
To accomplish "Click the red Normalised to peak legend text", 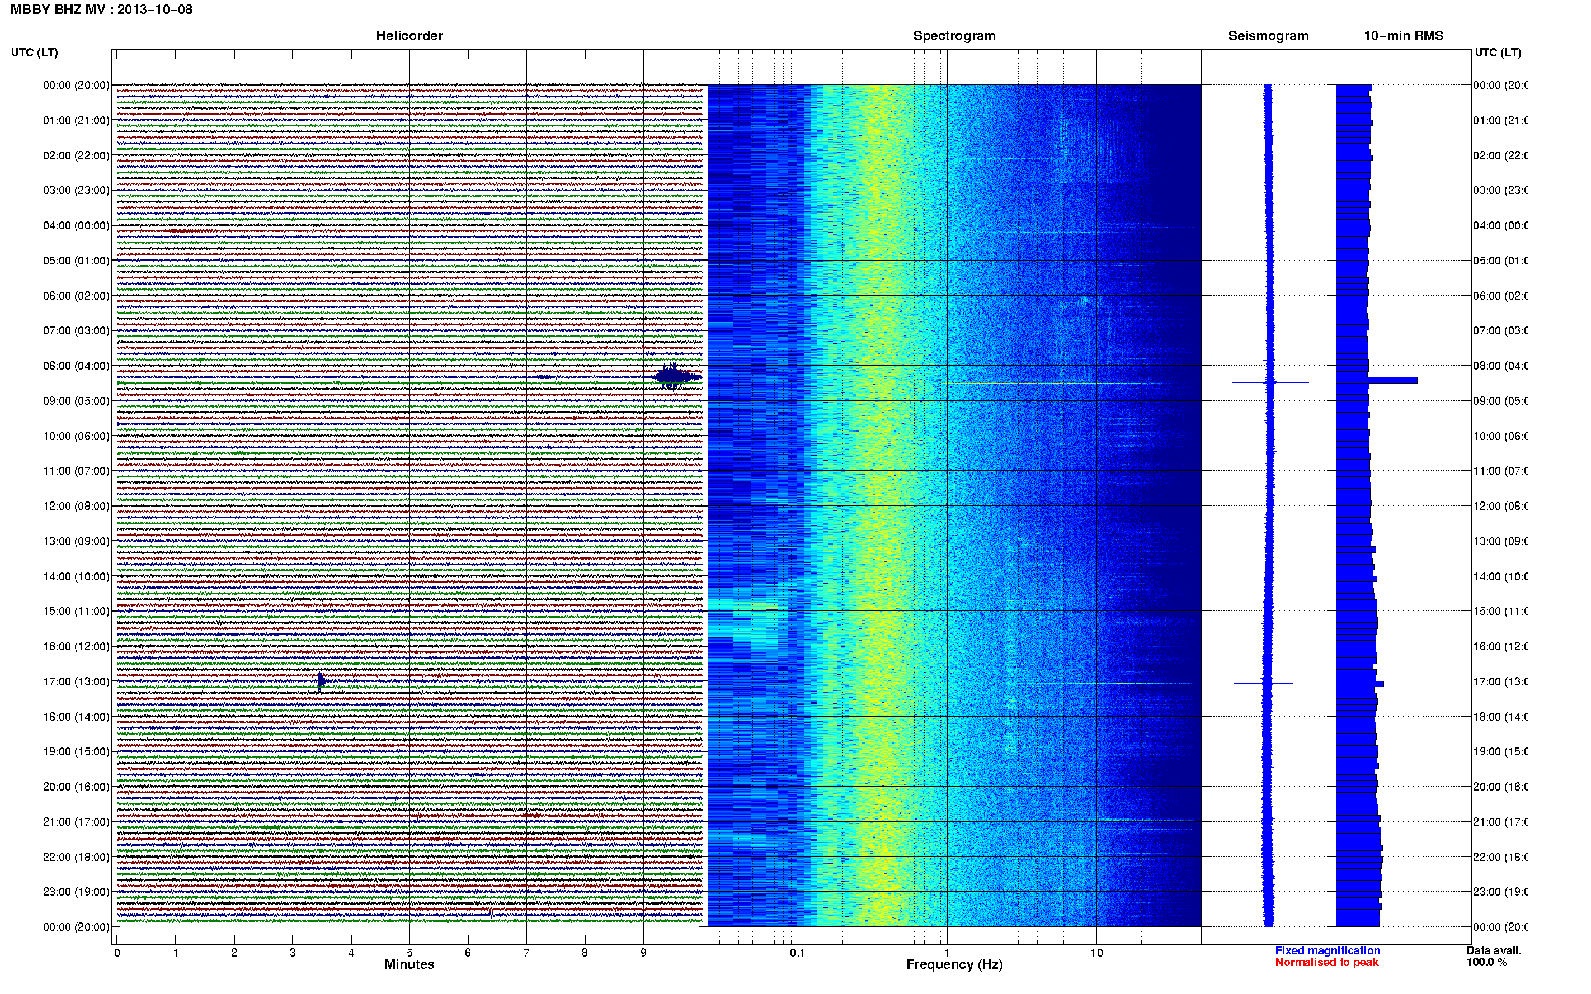I will pos(1326,963).
